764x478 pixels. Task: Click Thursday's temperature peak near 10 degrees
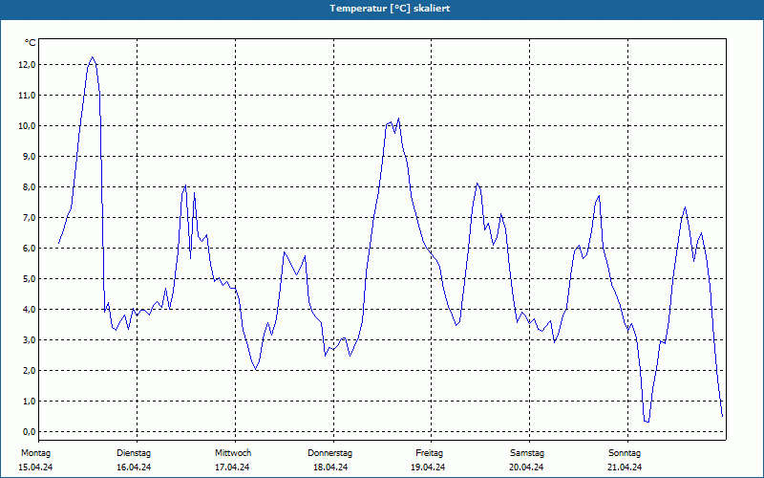point(398,119)
